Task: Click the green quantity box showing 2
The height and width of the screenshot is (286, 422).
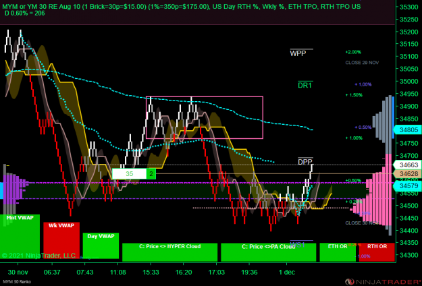Action: pos(151,174)
